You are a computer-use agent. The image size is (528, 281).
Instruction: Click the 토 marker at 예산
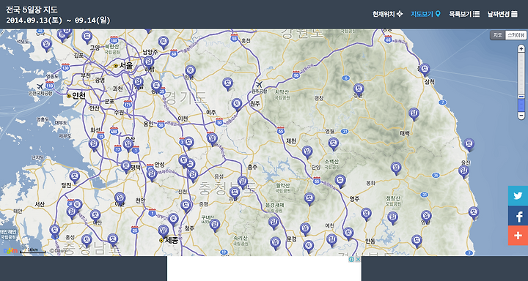(95, 215)
